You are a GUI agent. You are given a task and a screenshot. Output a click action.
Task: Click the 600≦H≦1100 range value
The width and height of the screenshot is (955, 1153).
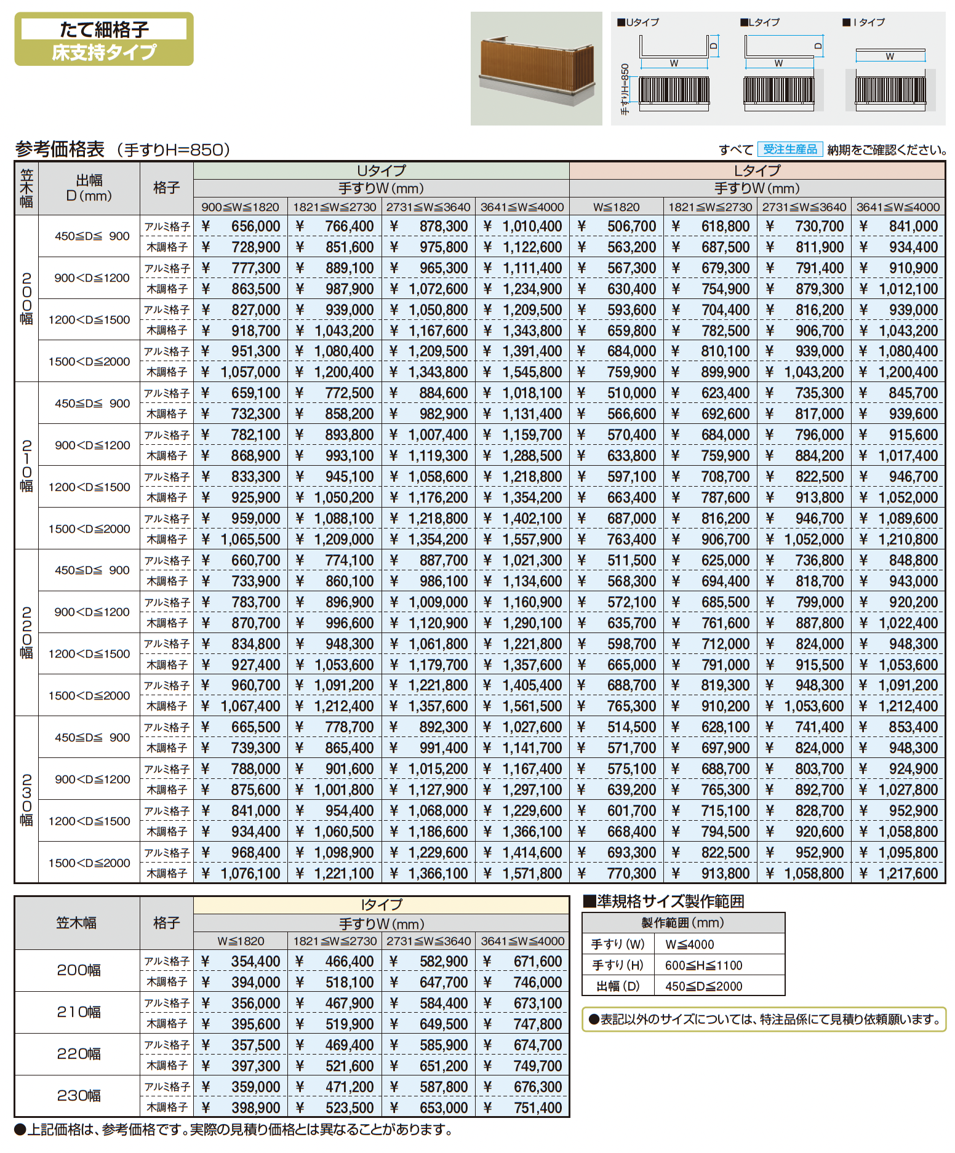[x=704, y=965]
